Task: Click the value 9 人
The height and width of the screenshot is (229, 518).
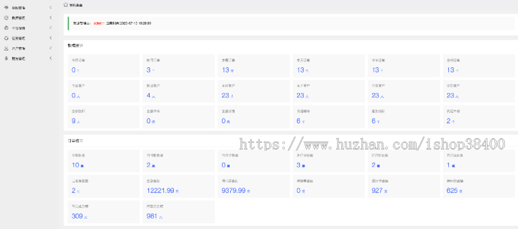Action: coord(75,121)
